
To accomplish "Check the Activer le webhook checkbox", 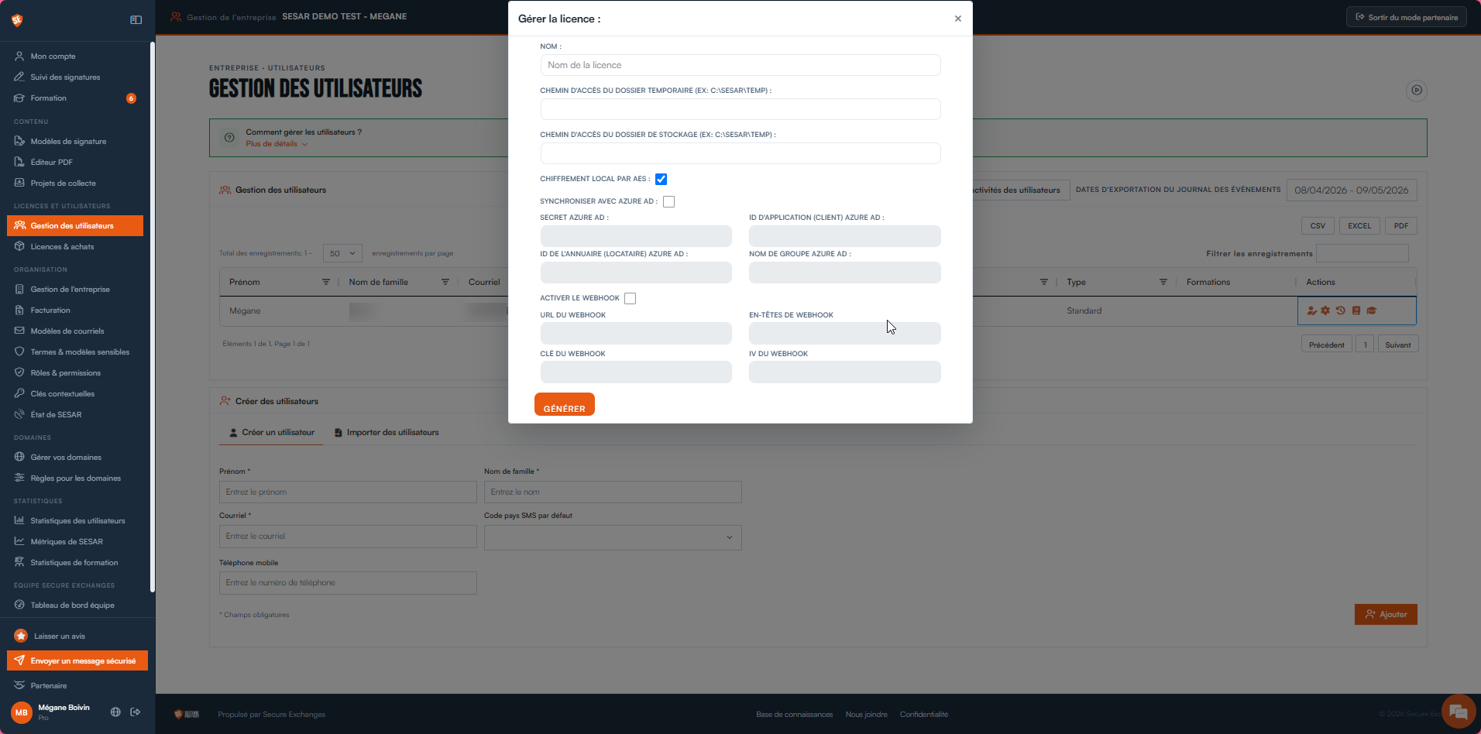I will (x=631, y=299).
